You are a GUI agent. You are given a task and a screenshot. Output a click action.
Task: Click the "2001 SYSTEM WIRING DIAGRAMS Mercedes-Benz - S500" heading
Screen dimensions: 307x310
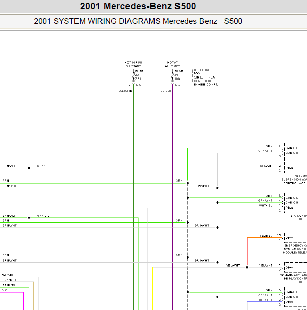(138, 21)
